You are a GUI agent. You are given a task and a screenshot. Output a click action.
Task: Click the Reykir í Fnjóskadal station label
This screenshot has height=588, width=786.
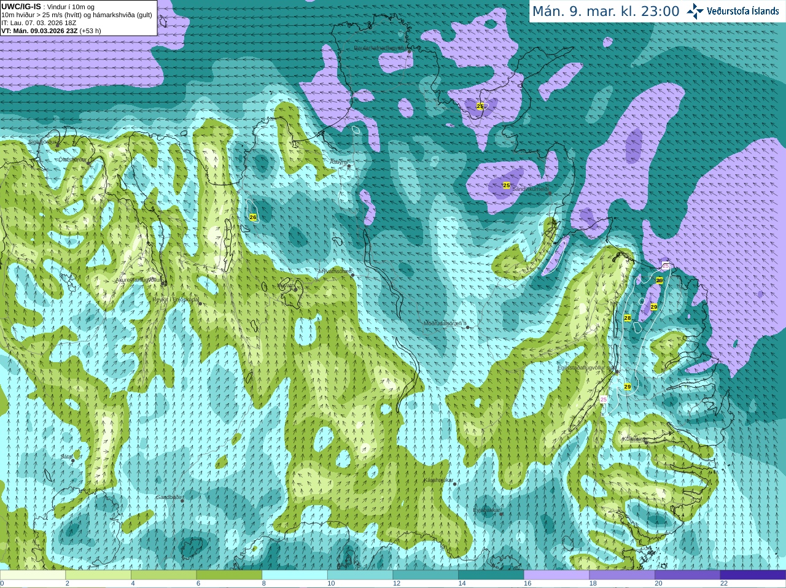coord(176,300)
